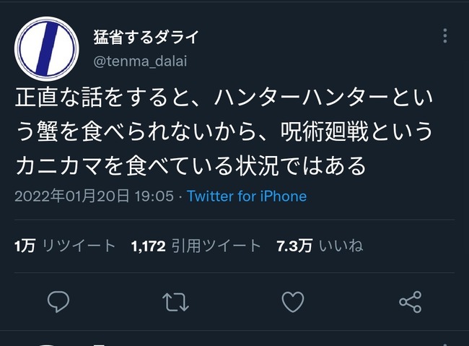Open the share icon options
The height and width of the screenshot is (346, 469).
[x=411, y=302]
